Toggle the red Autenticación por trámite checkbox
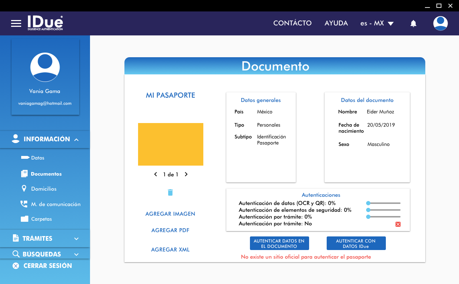This screenshot has width=459, height=284. 398,224
